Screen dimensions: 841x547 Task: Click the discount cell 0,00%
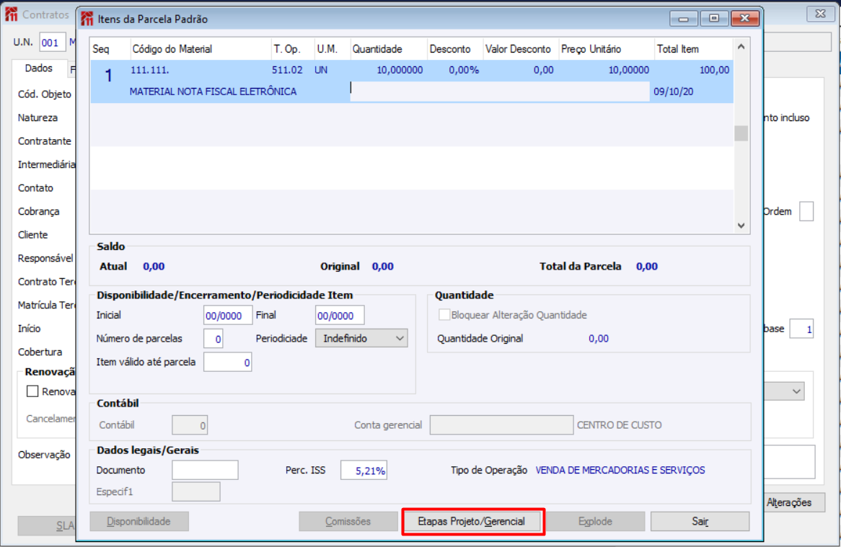coord(464,70)
